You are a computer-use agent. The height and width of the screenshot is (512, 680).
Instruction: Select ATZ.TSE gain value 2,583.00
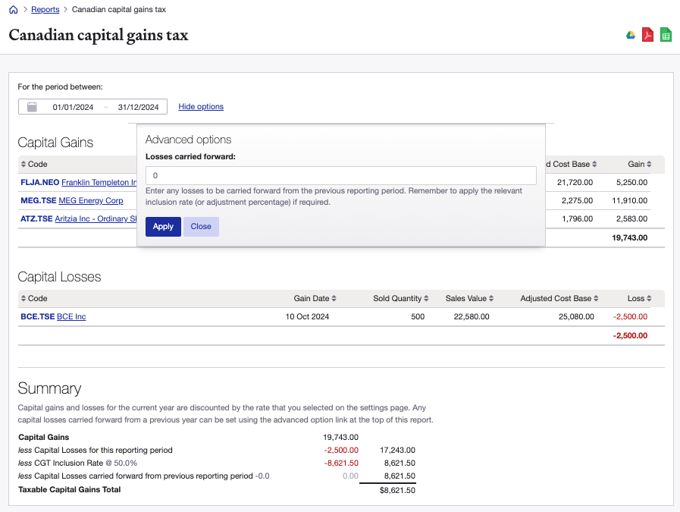pyautogui.click(x=631, y=218)
